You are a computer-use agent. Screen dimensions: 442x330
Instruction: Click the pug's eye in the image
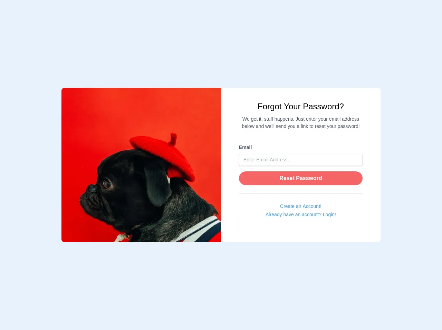pos(107,184)
